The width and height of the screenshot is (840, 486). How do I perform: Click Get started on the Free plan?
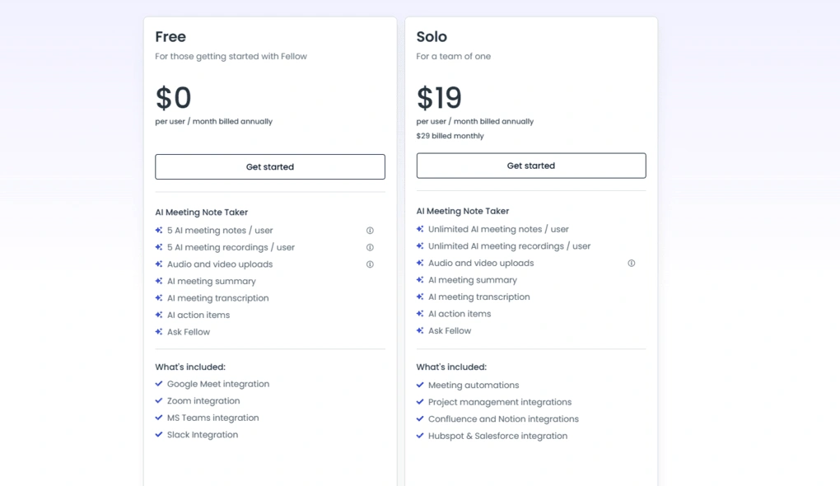coord(269,166)
